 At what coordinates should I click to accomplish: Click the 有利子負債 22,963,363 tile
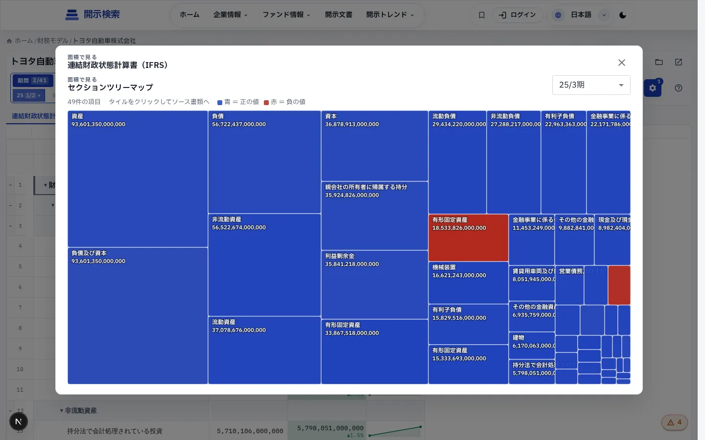point(564,162)
